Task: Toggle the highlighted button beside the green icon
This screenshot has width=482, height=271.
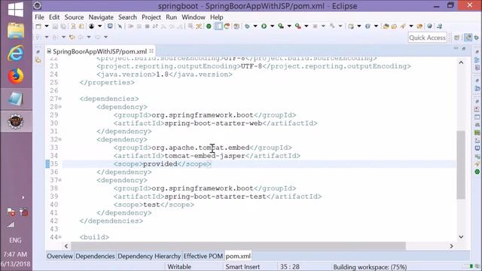Action: coord(218,26)
